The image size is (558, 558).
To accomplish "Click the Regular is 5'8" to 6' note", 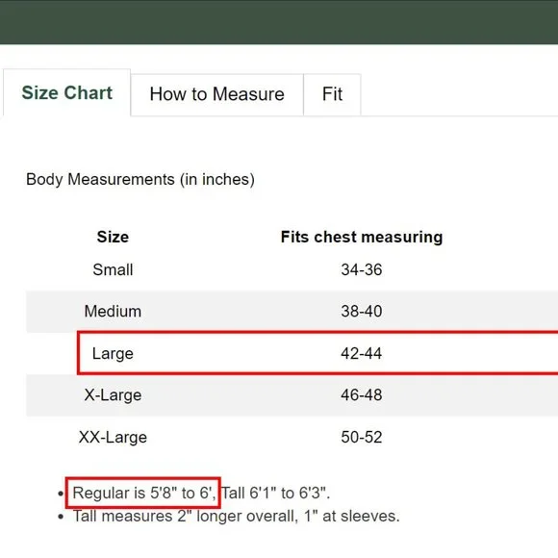I will click(x=143, y=494).
